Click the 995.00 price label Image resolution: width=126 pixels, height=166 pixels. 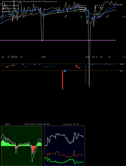[x=119, y=5]
